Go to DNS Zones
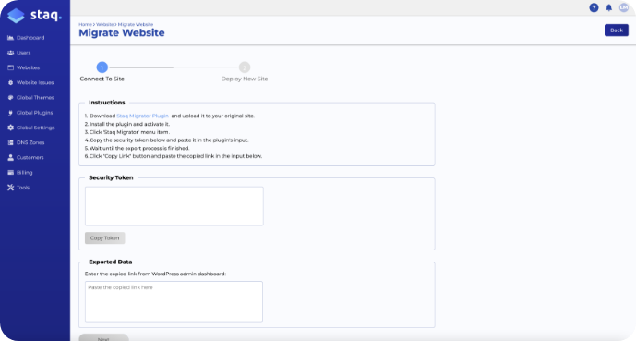The width and height of the screenshot is (636, 341). pyautogui.click(x=26, y=142)
